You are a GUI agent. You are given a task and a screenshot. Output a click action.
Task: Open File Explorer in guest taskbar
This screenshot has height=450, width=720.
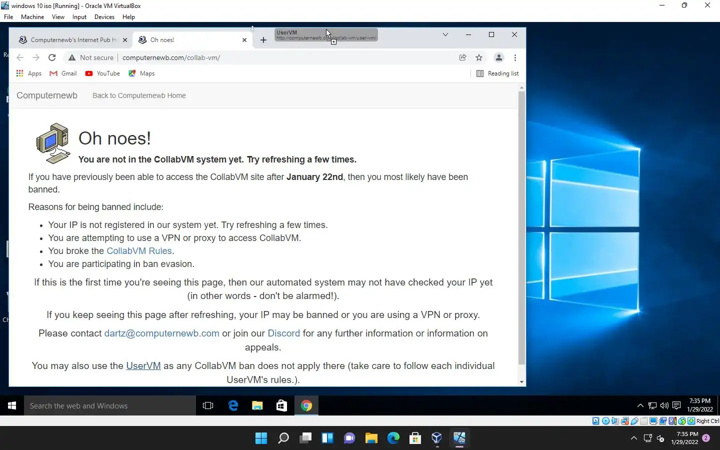coord(257,405)
